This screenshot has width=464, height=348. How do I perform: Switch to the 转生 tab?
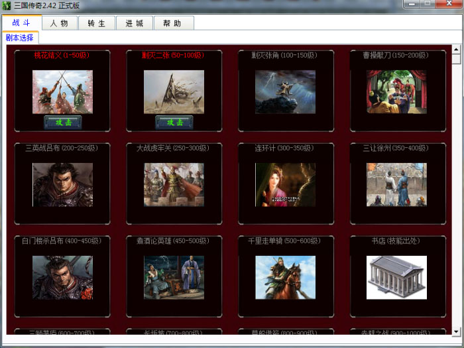click(x=97, y=23)
